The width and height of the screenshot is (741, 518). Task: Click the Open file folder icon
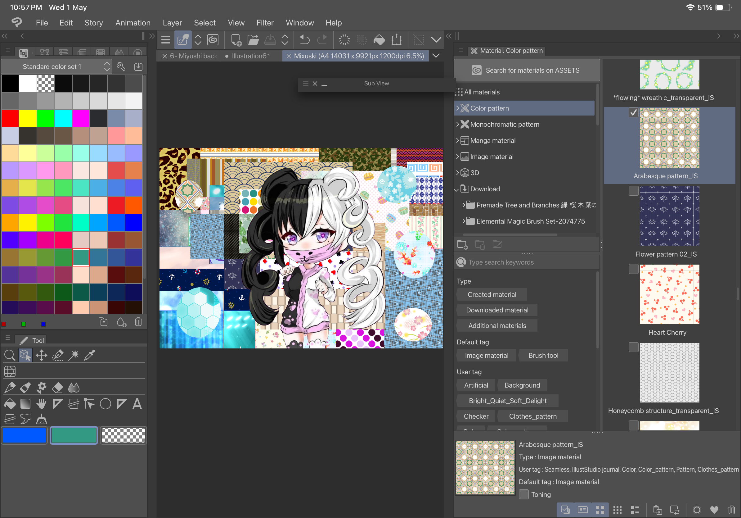point(253,40)
